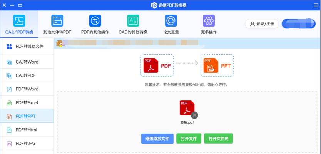Click the red PDF label text

pyautogui.click(x=166, y=66)
